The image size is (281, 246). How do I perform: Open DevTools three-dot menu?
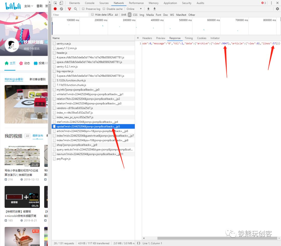coord(271,3)
